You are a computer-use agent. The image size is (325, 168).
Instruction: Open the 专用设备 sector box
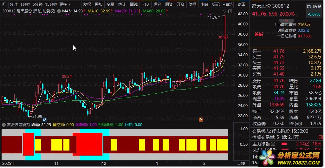tap(314, 10)
